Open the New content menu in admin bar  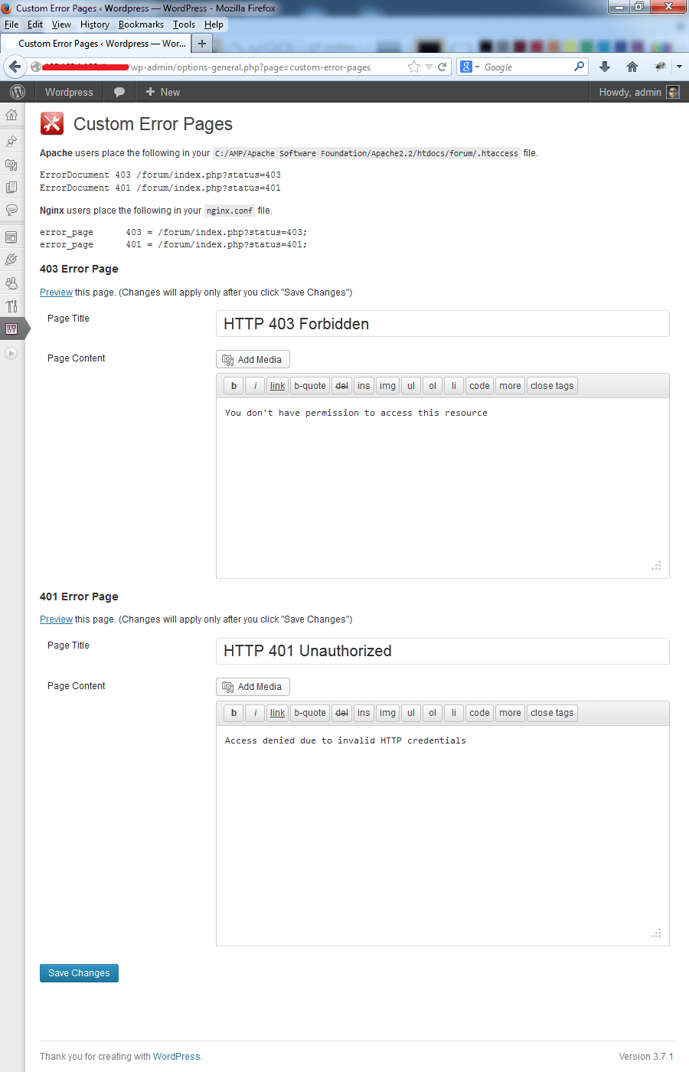tap(163, 92)
